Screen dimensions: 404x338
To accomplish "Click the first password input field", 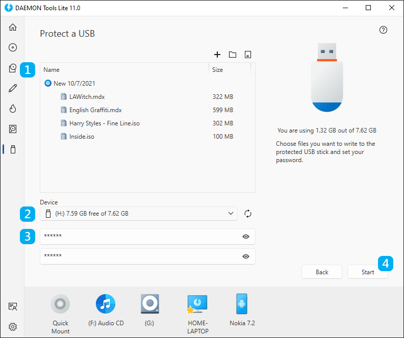I will (147, 237).
